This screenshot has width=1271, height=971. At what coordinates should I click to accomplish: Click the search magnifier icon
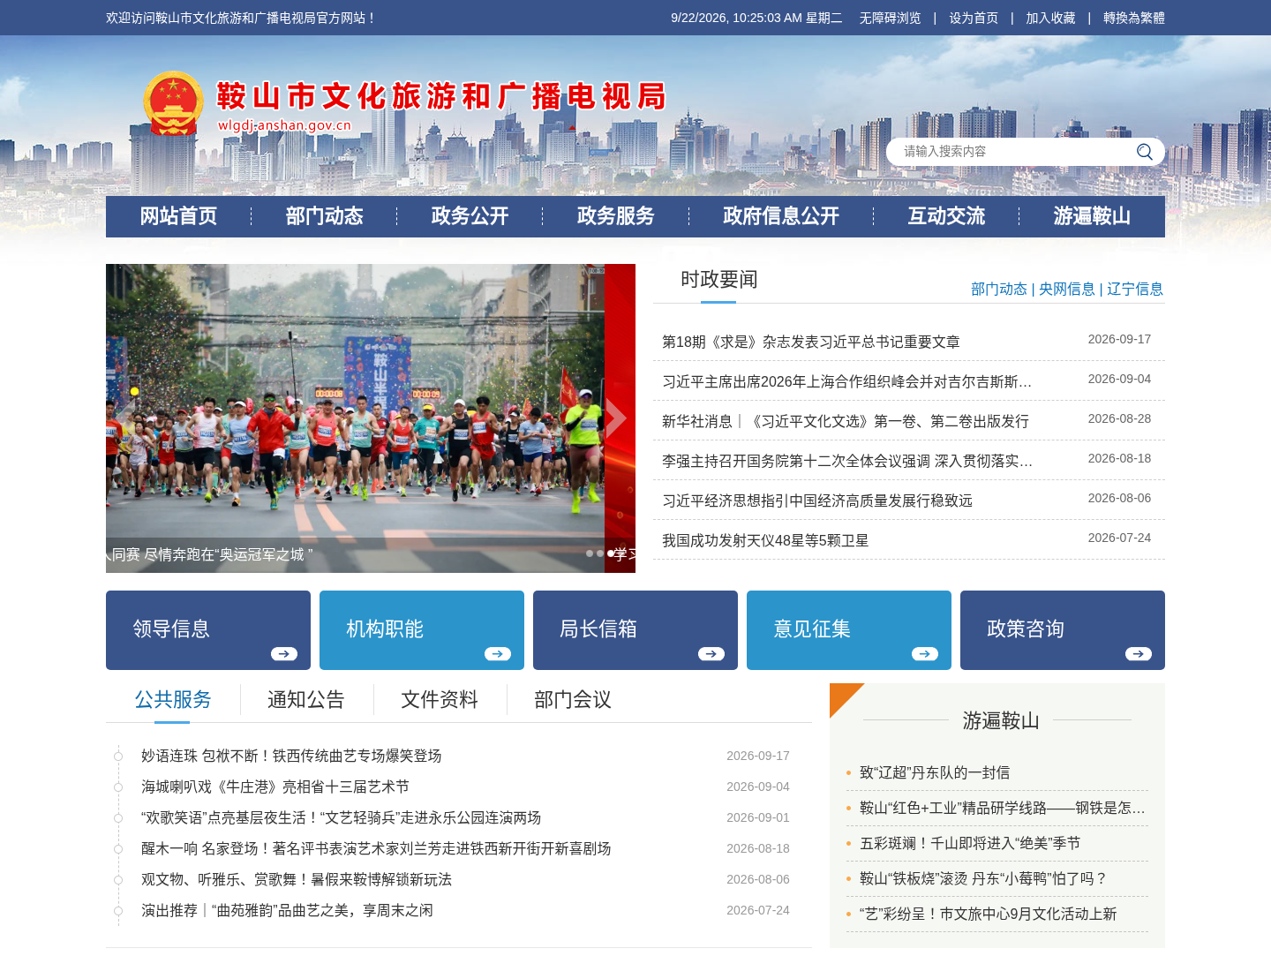(x=1145, y=152)
